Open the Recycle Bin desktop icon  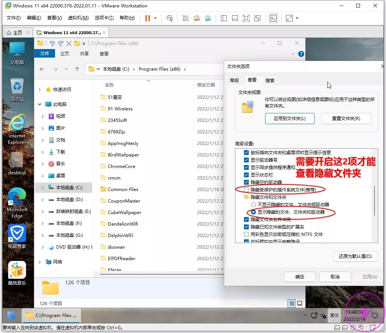coord(17,90)
